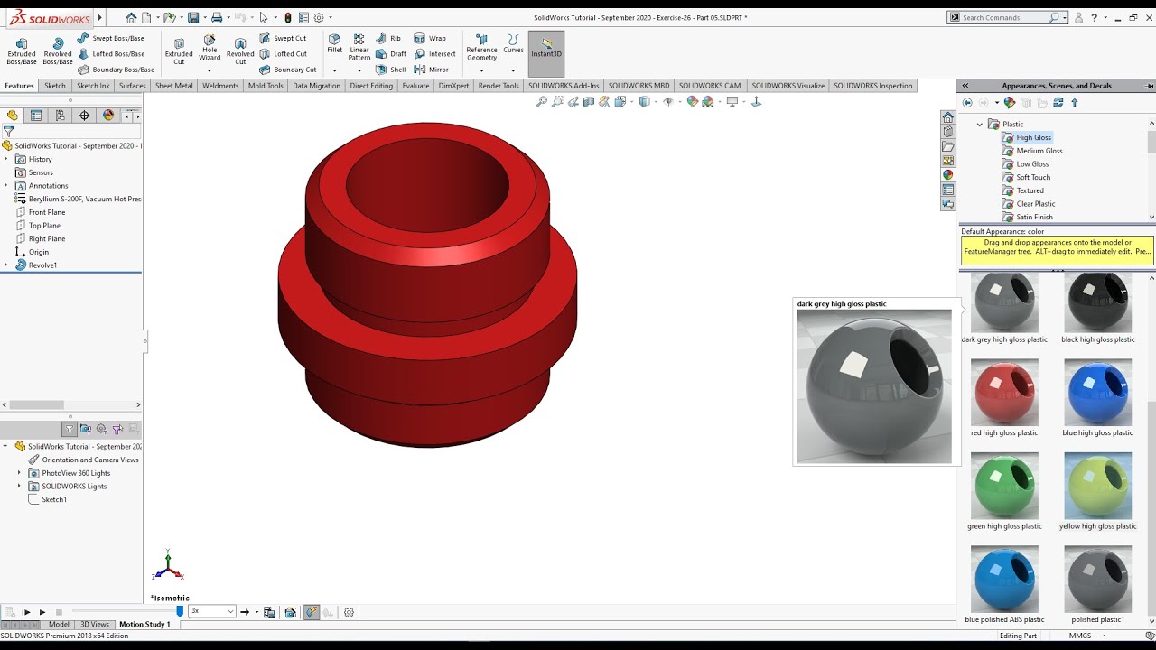This screenshot has height=650, width=1156.
Task: Toggle the motion study filter button
Action: [69, 429]
